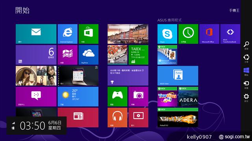Open the Xbox Games tile

click(117, 97)
